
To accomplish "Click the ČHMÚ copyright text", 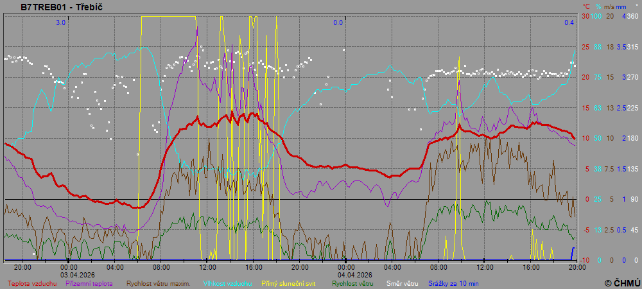I will click(x=621, y=283).
